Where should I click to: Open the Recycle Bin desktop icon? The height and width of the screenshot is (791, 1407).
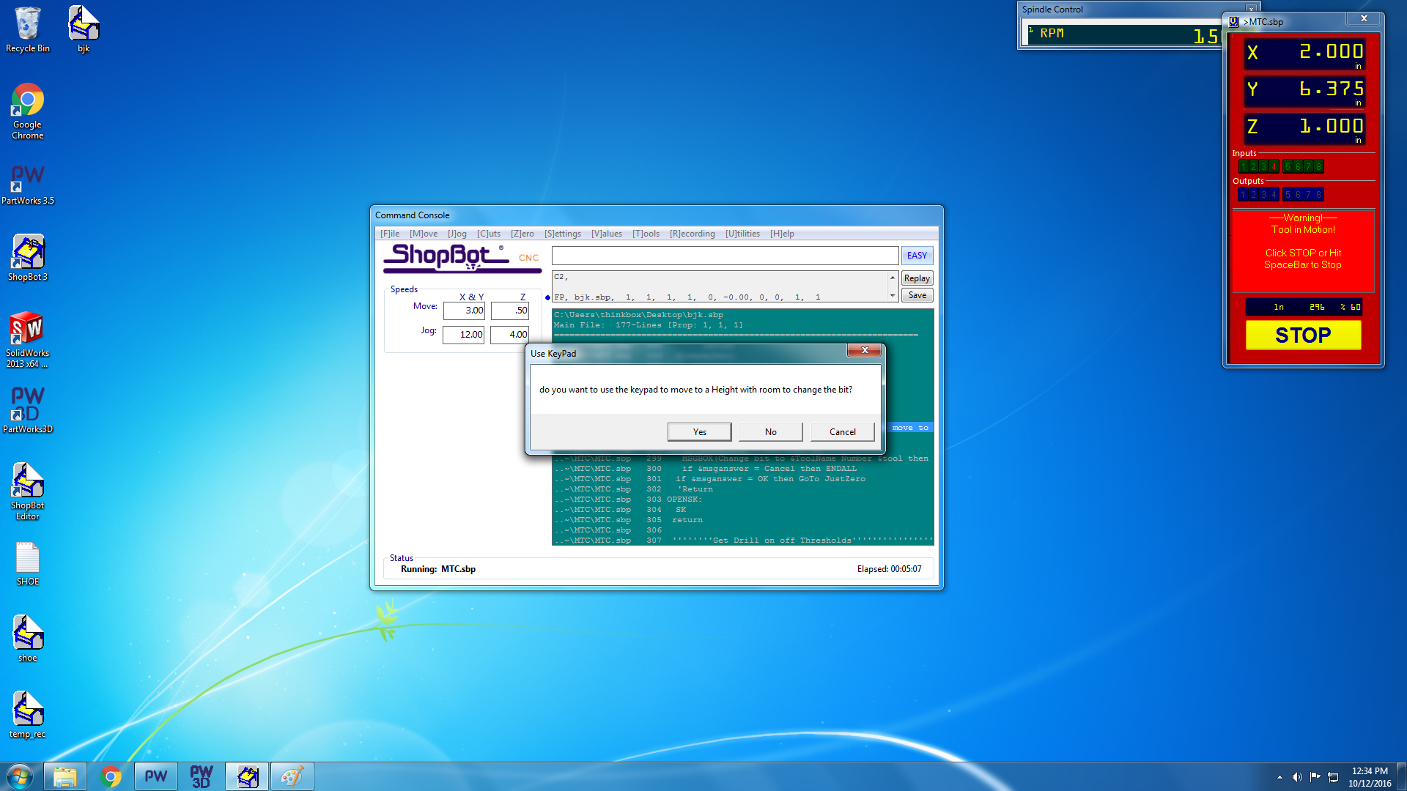click(x=28, y=29)
